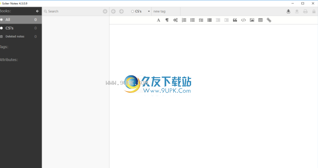Insert a bulleted list
The height and width of the screenshot is (168, 318).
(x=193, y=20)
